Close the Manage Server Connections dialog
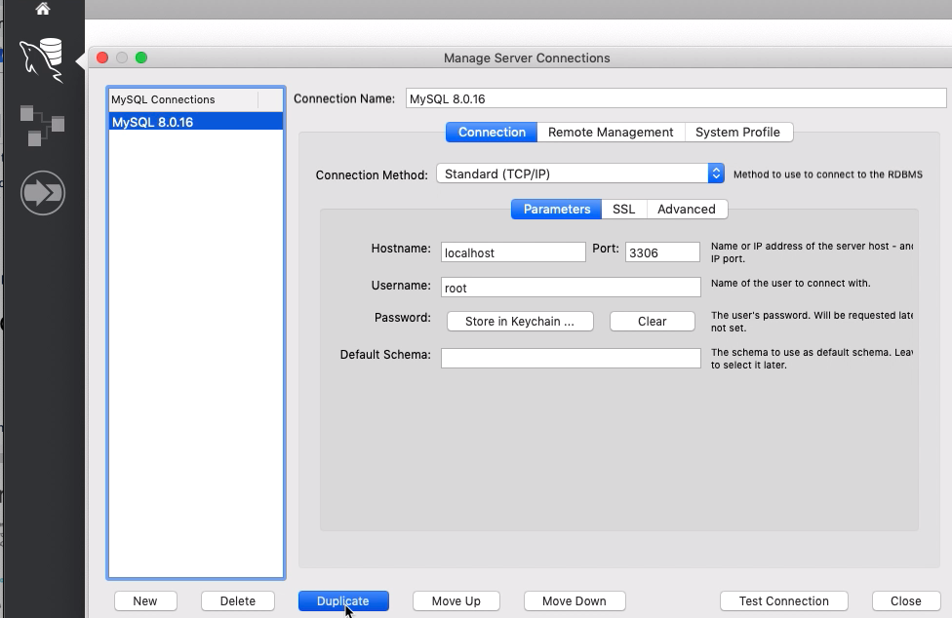Image resolution: width=952 pixels, height=618 pixels. 906,601
